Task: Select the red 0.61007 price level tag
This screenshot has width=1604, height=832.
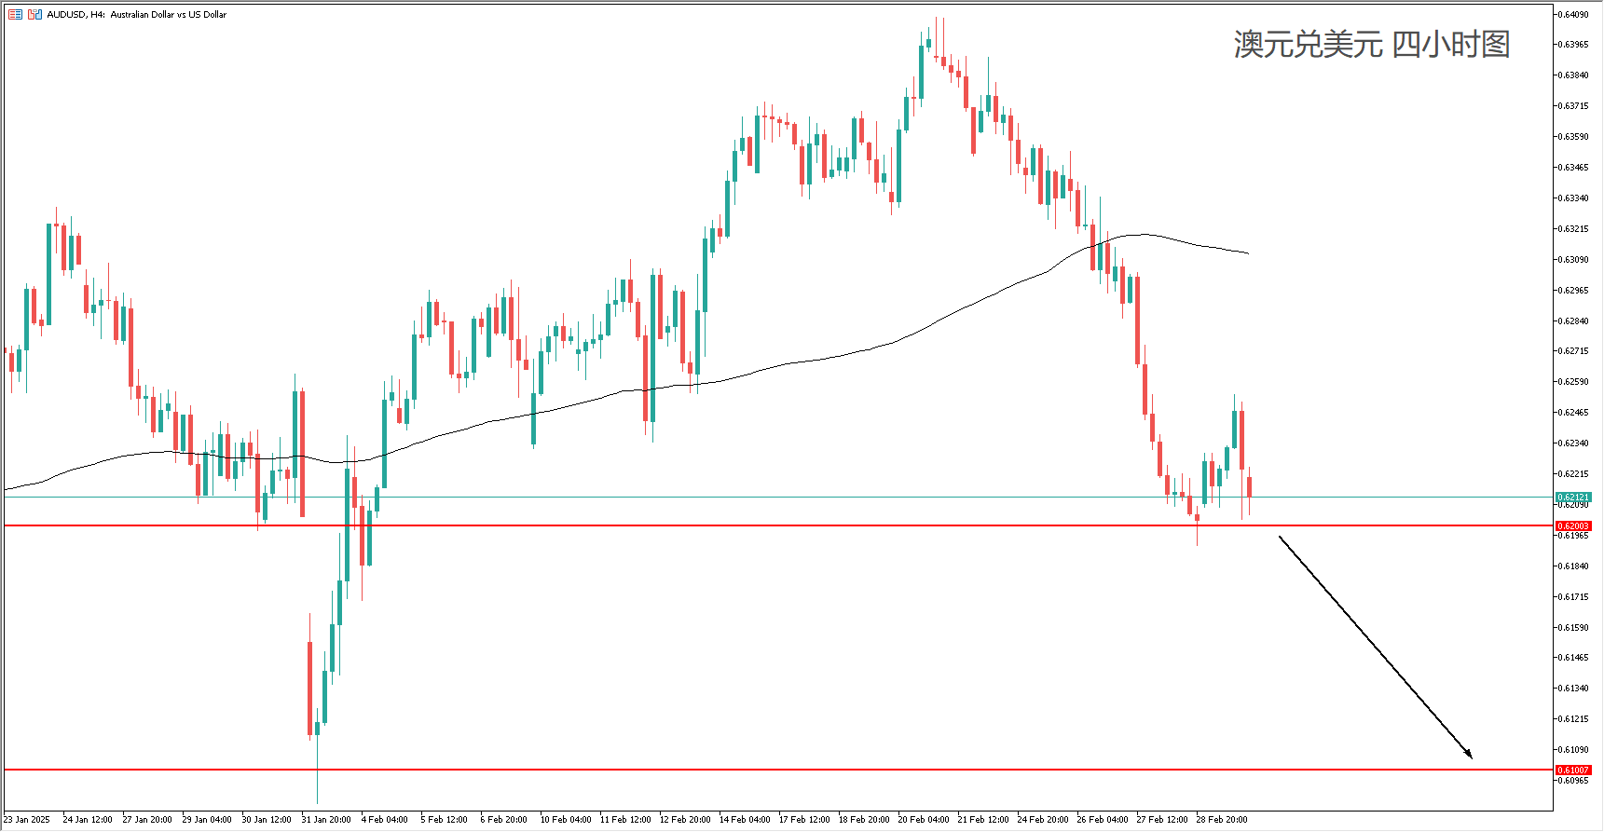Action: coord(1573,771)
